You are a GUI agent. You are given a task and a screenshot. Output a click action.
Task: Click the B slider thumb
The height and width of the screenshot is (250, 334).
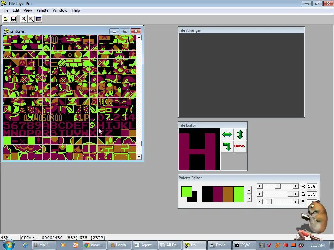pos(269,202)
